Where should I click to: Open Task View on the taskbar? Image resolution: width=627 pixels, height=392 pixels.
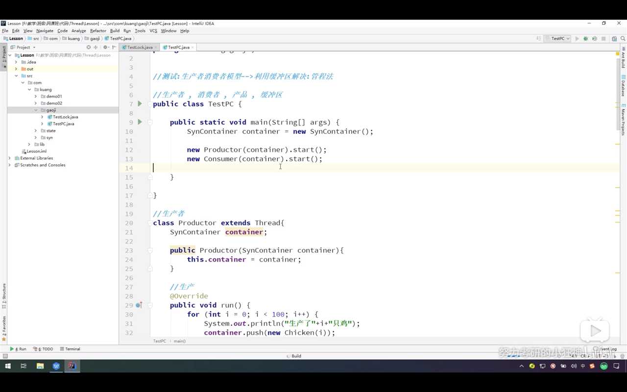click(24, 366)
